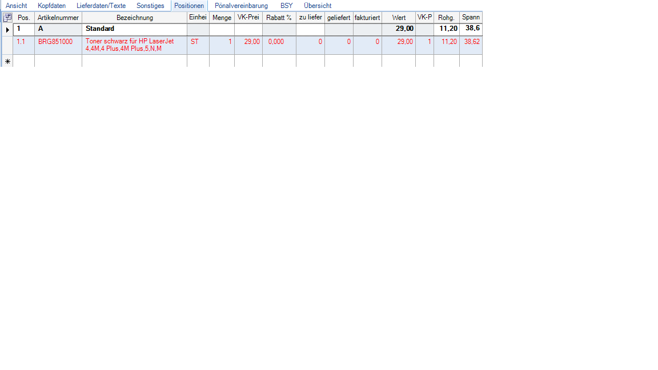Open the Kopfdaten tab
This screenshot has height=370, width=658.
click(51, 6)
